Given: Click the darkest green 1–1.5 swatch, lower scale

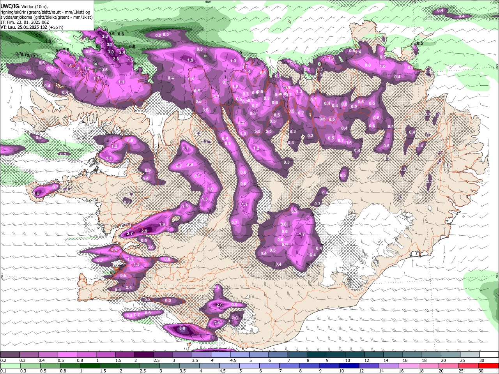Looking at the screenshot, I should coord(90,365).
